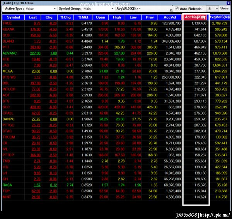232x219 pixels.
Task: Click KBANK %Mkt value 5.4510
Action: [87, 29]
